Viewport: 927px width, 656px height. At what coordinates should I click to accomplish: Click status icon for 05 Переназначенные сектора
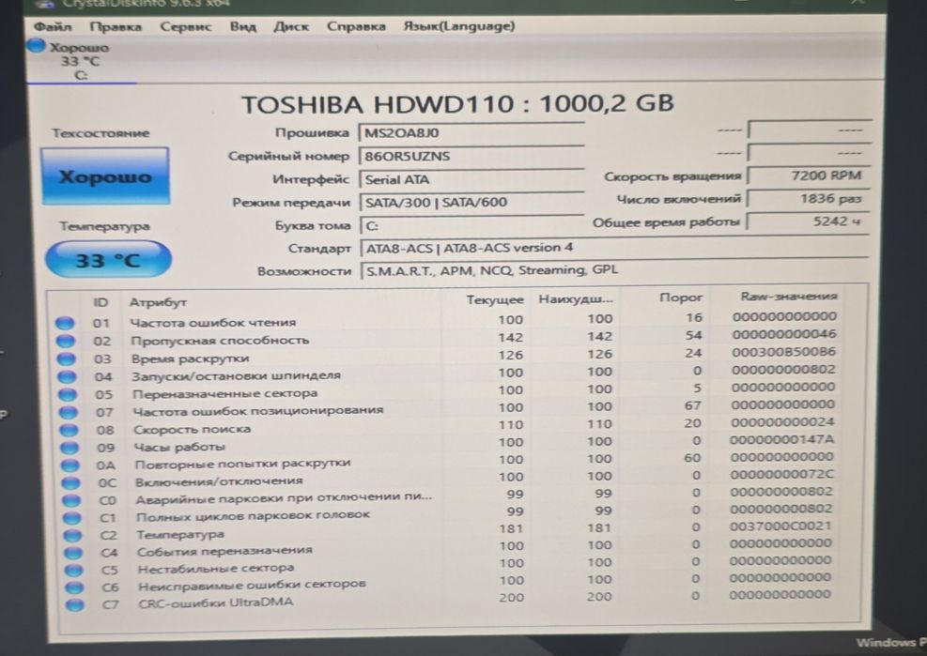pos(68,394)
